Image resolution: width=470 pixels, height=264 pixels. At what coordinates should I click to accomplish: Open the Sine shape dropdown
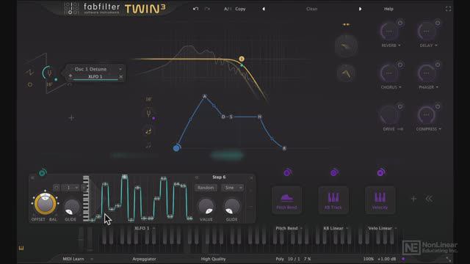pyautogui.click(x=232, y=188)
